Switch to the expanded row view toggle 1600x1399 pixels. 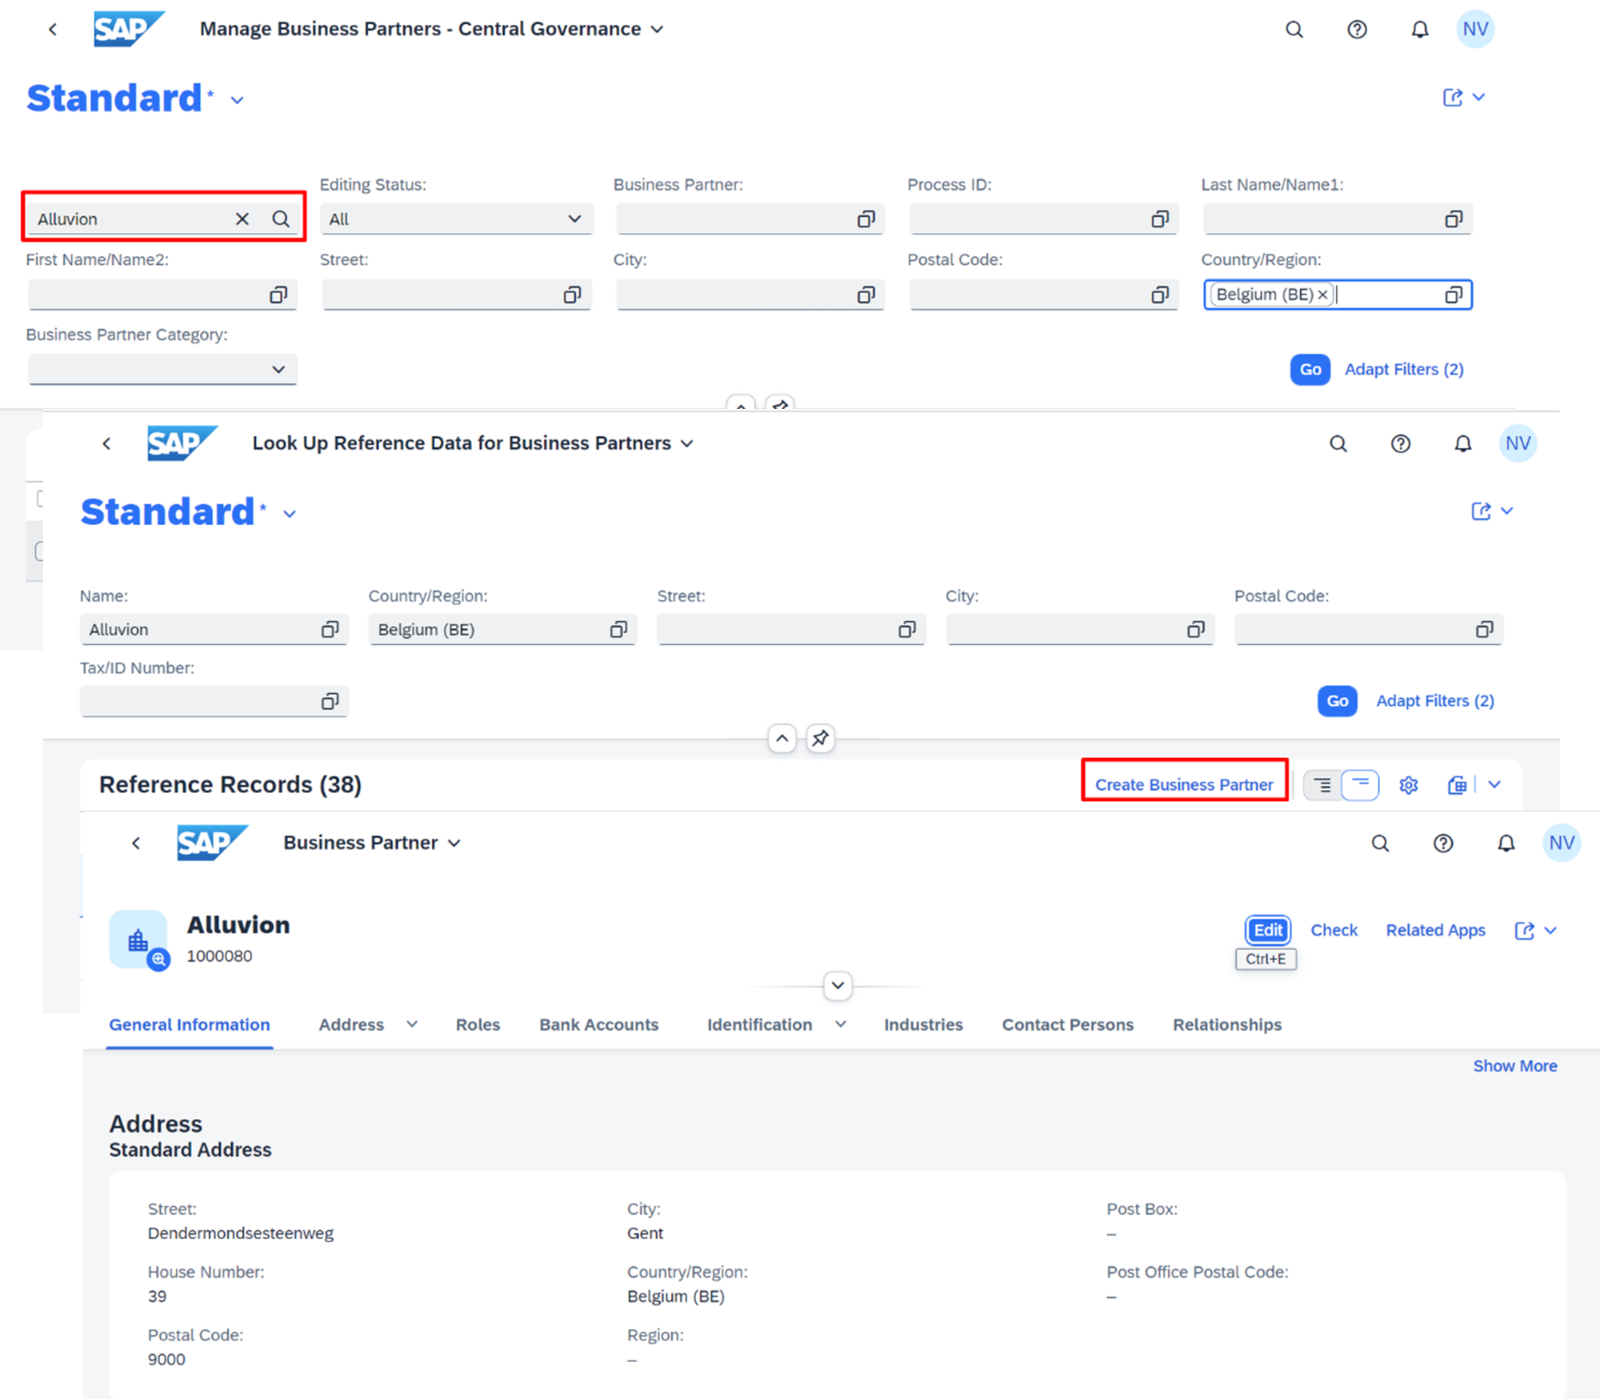point(1322,785)
